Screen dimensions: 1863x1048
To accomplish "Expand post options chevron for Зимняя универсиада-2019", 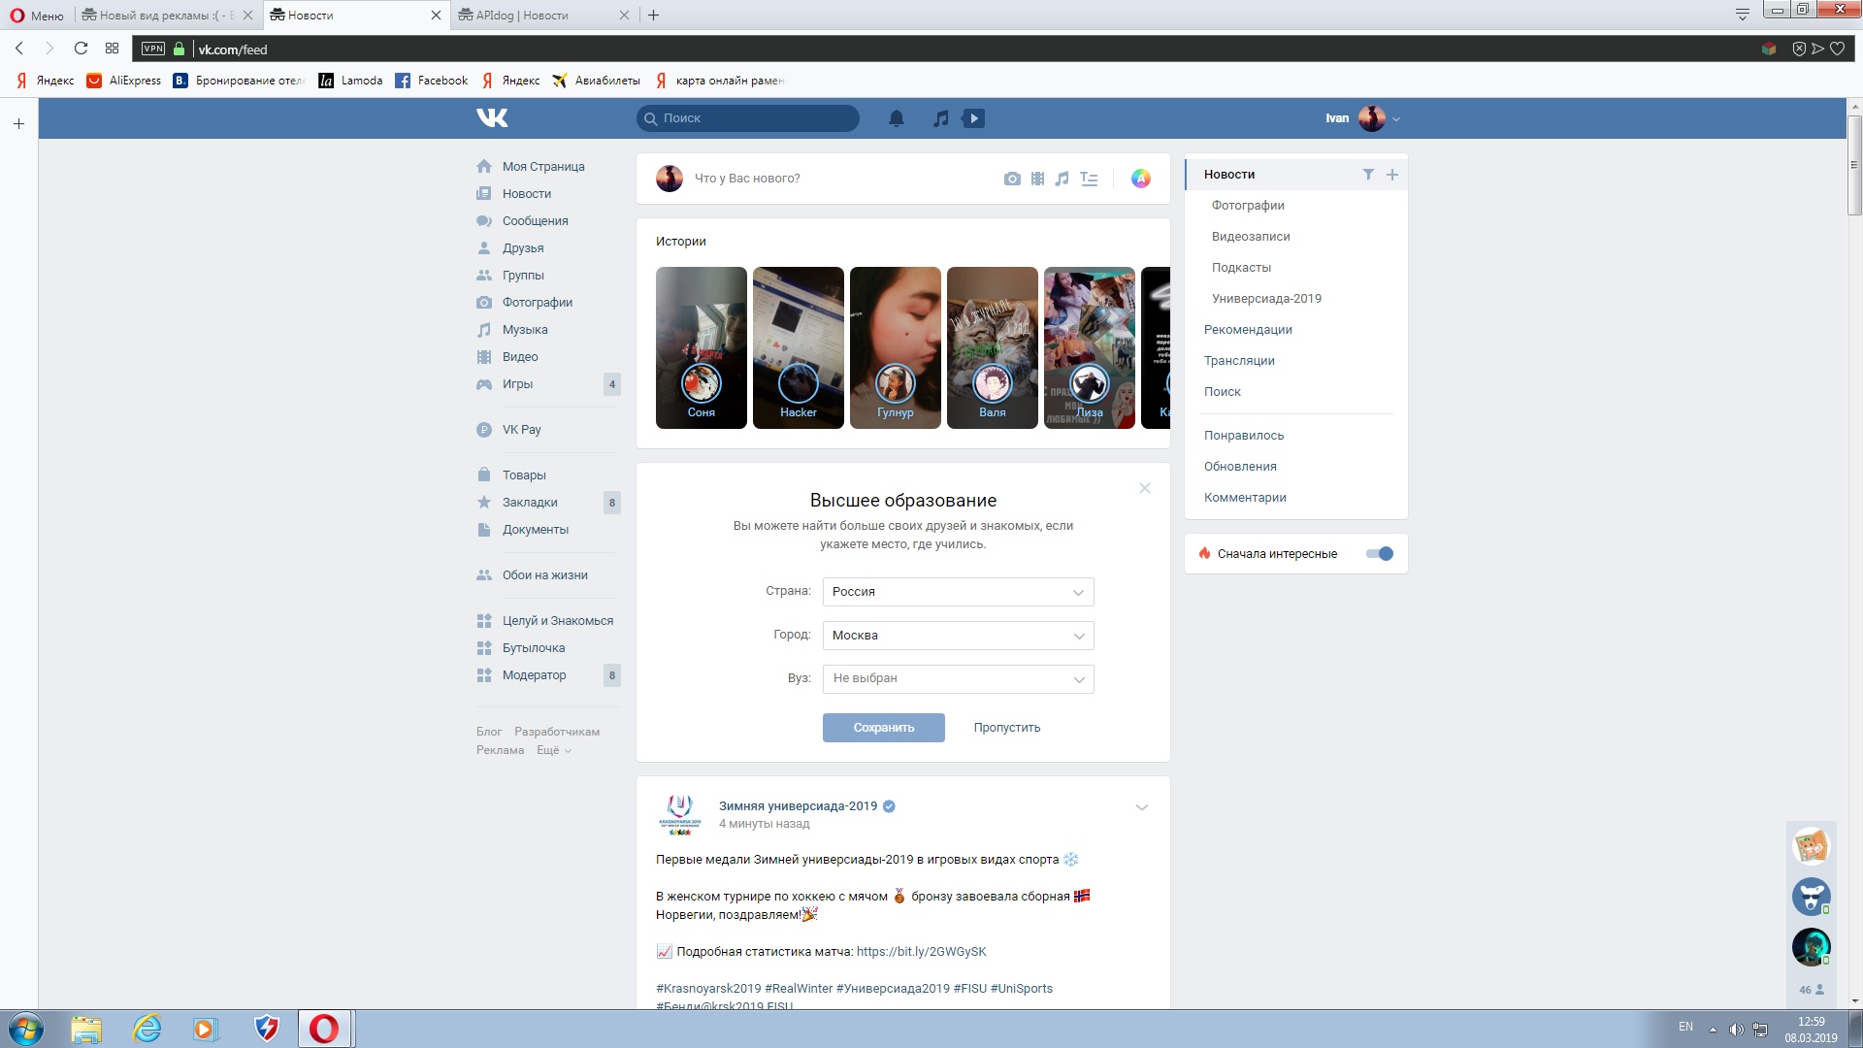I will click(x=1142, y=807).
